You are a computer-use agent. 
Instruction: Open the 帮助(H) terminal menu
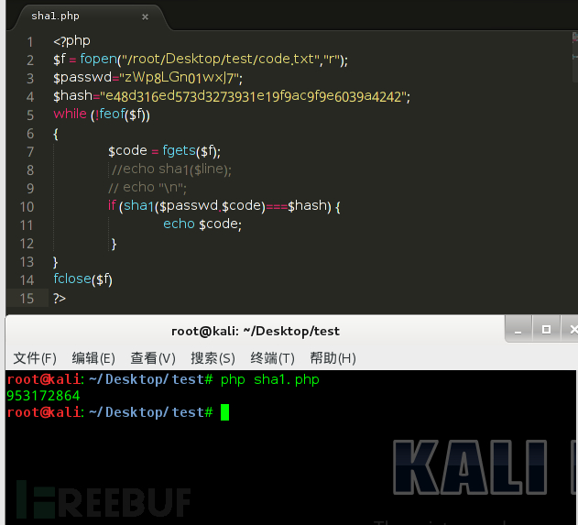click(333, 358)
